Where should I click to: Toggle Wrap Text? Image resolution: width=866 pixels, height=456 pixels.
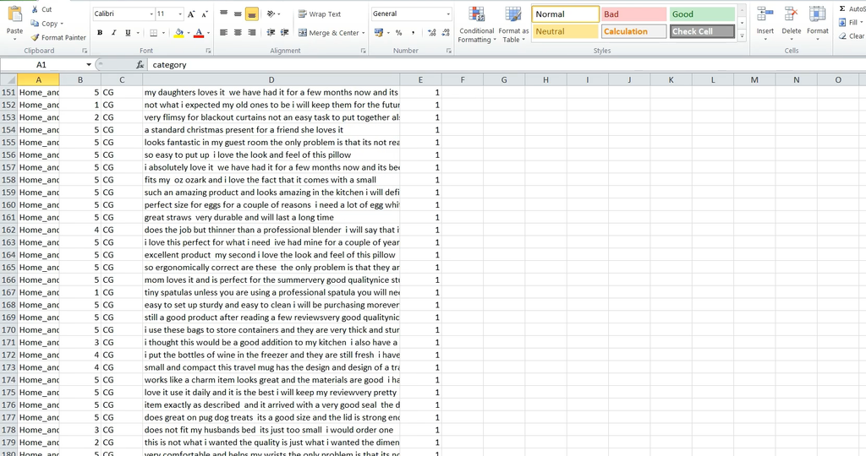320,14
